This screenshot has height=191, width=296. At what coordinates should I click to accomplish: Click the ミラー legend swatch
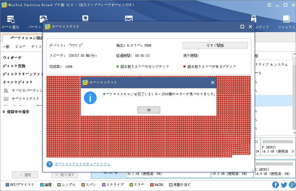131,185
